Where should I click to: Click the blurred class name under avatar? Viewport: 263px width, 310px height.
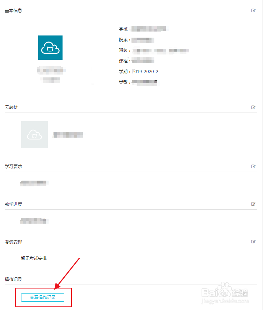[51, 70]
